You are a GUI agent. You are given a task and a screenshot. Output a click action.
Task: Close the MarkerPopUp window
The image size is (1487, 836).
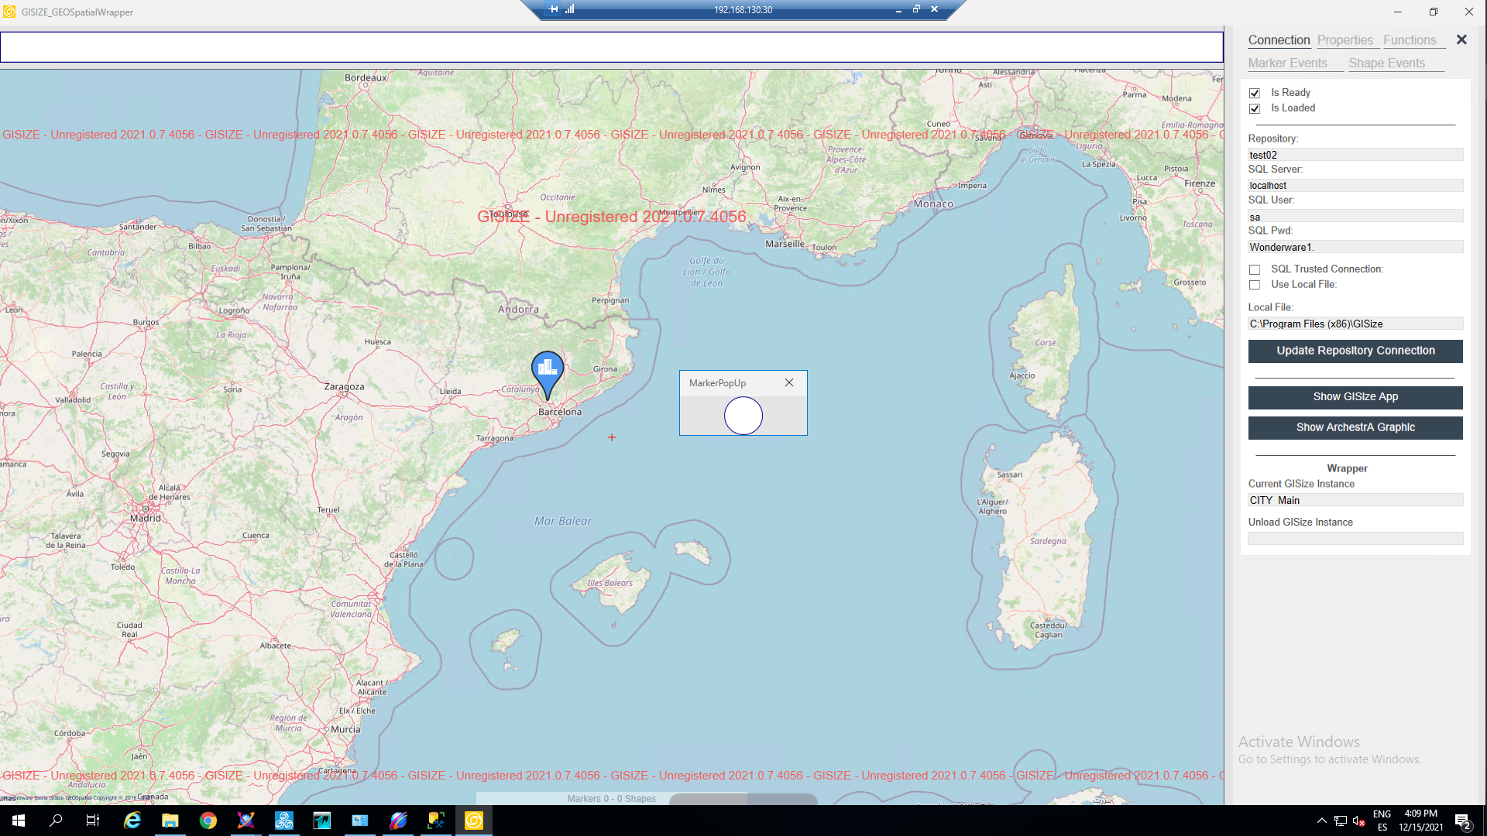click(x=788, y=382)
